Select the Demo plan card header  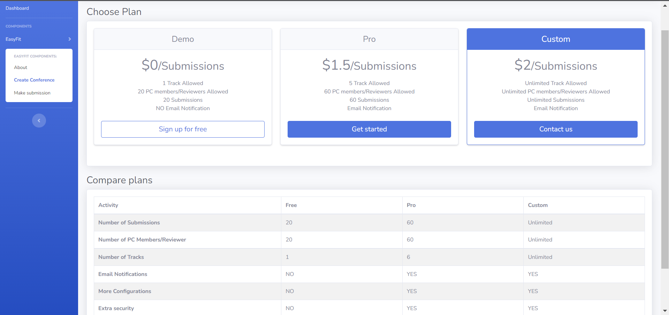(x=183, y=39)
